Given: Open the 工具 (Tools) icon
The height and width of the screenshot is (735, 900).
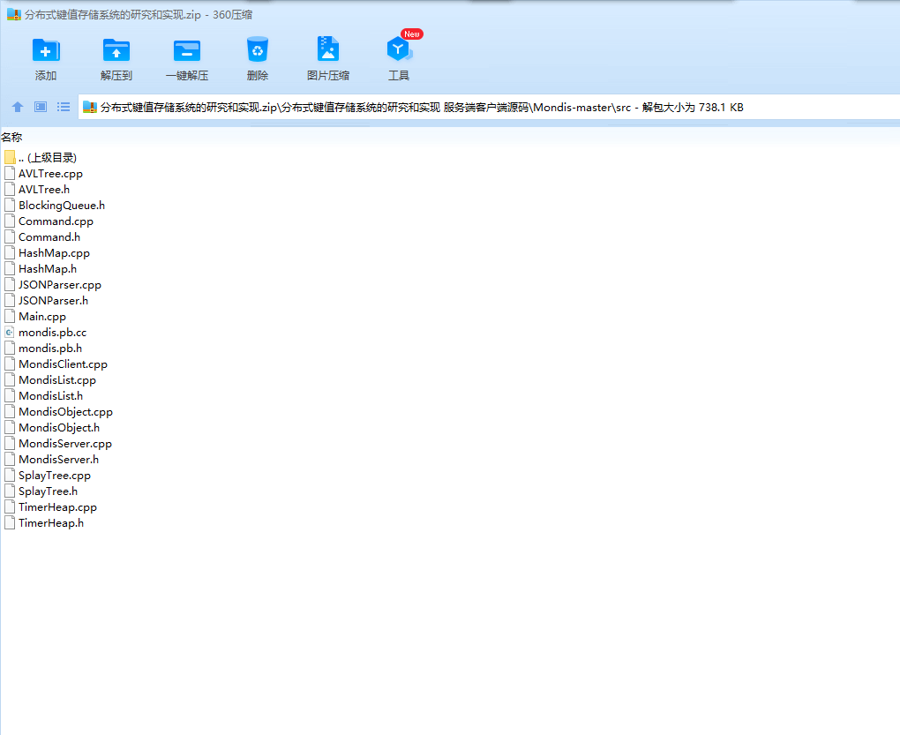Looking at the screenshot, I should 399,50.
